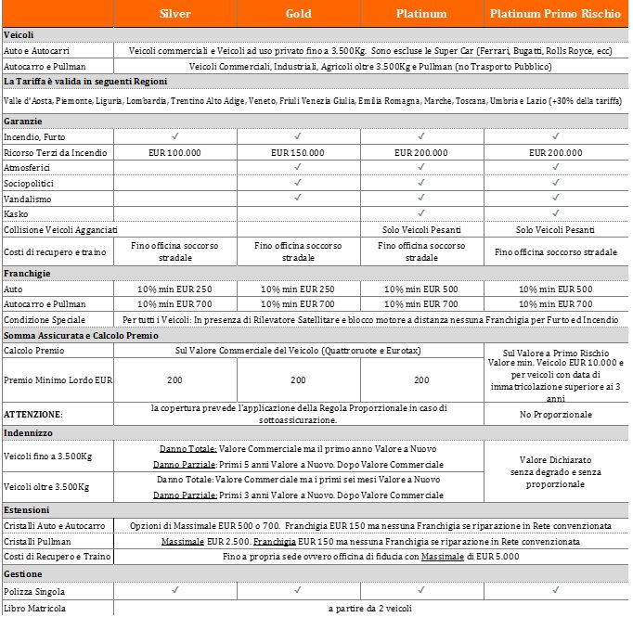Click the Platinum checkmark for Sociopolitici
Image resolution: width=633 pixels, height=617 pixels.
pos(421,183)
